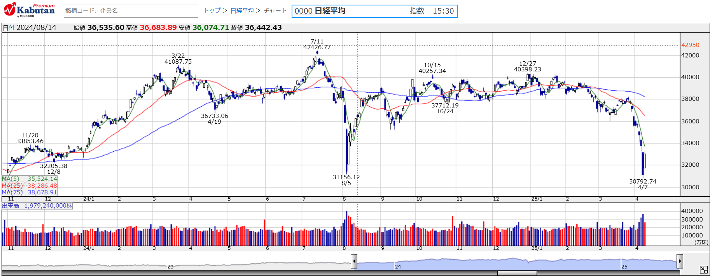Focus the 銘柄コード、企業名 search field
This screenshot has width=710, height=277.
coord(131,11)
